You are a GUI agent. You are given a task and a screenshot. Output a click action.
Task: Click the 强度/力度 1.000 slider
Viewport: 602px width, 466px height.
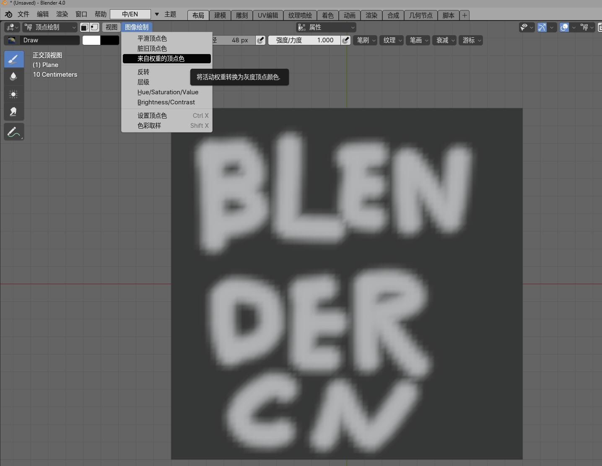[304, 40]
